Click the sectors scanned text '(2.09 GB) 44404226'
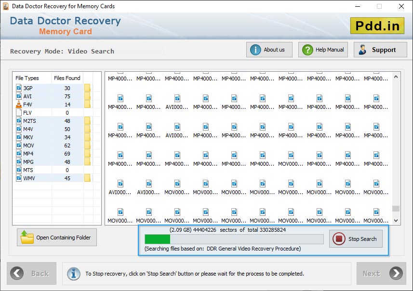413x291 pixels. pyautogui.click(x=193, y=230)
